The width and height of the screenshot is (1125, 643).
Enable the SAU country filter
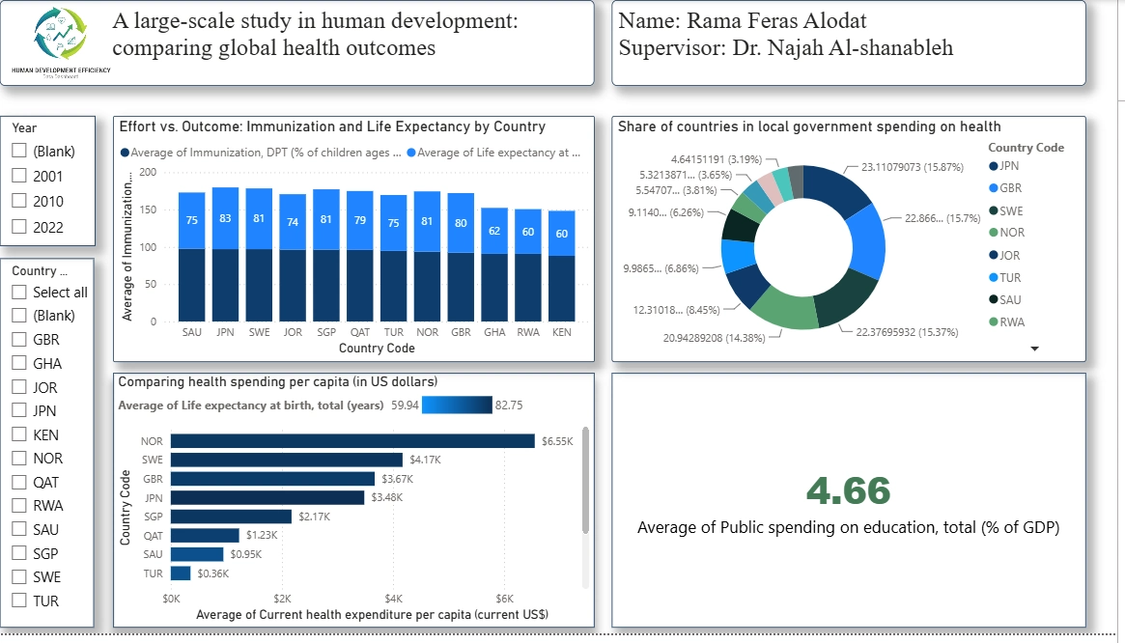[x=19, y=530]
